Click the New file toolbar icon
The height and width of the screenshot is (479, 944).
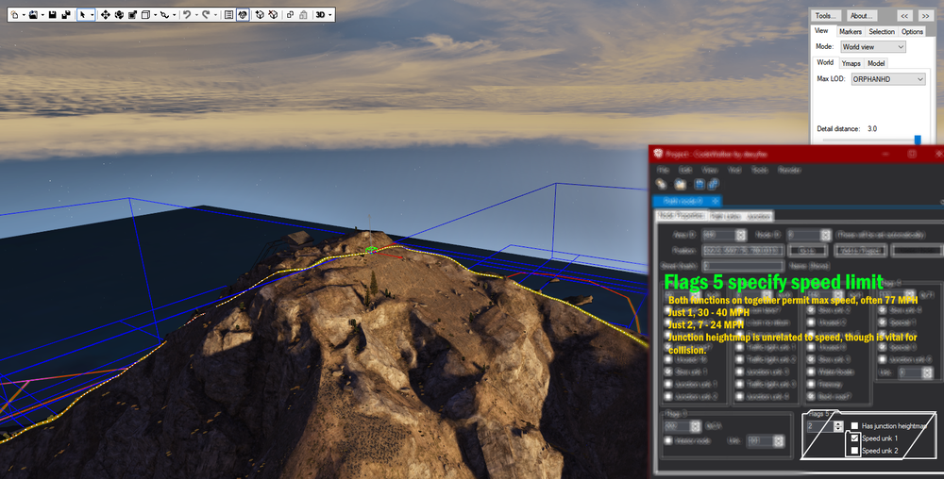pyautogui.click(x=14, y=15)
